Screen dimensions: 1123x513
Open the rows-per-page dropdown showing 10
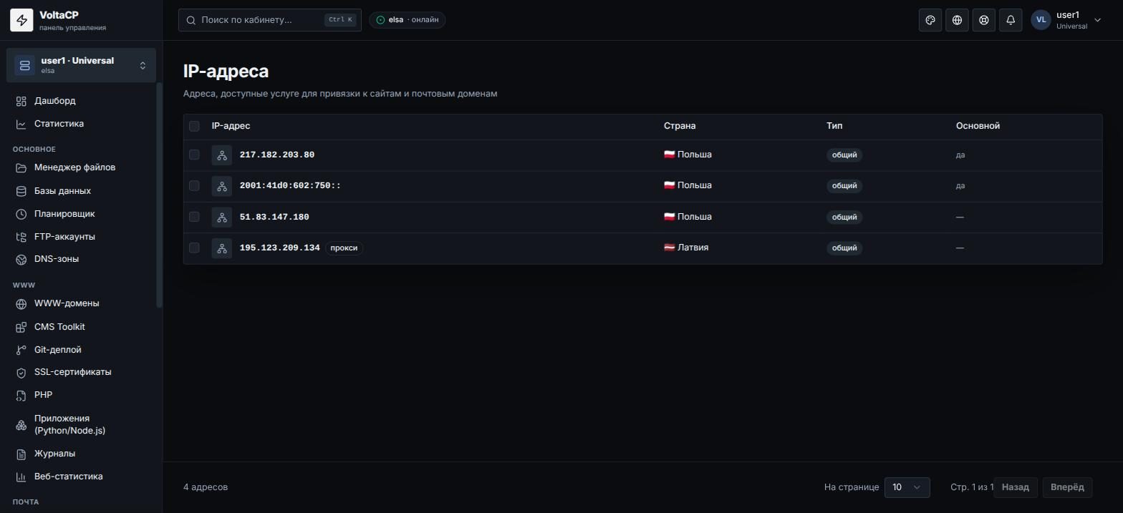point(907,487)
